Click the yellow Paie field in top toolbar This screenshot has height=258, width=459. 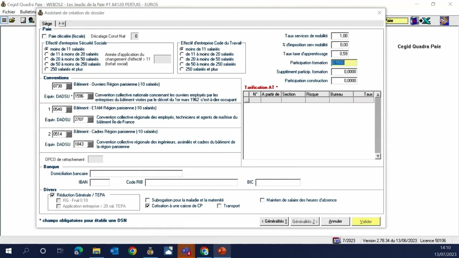[x=396, y=21]
